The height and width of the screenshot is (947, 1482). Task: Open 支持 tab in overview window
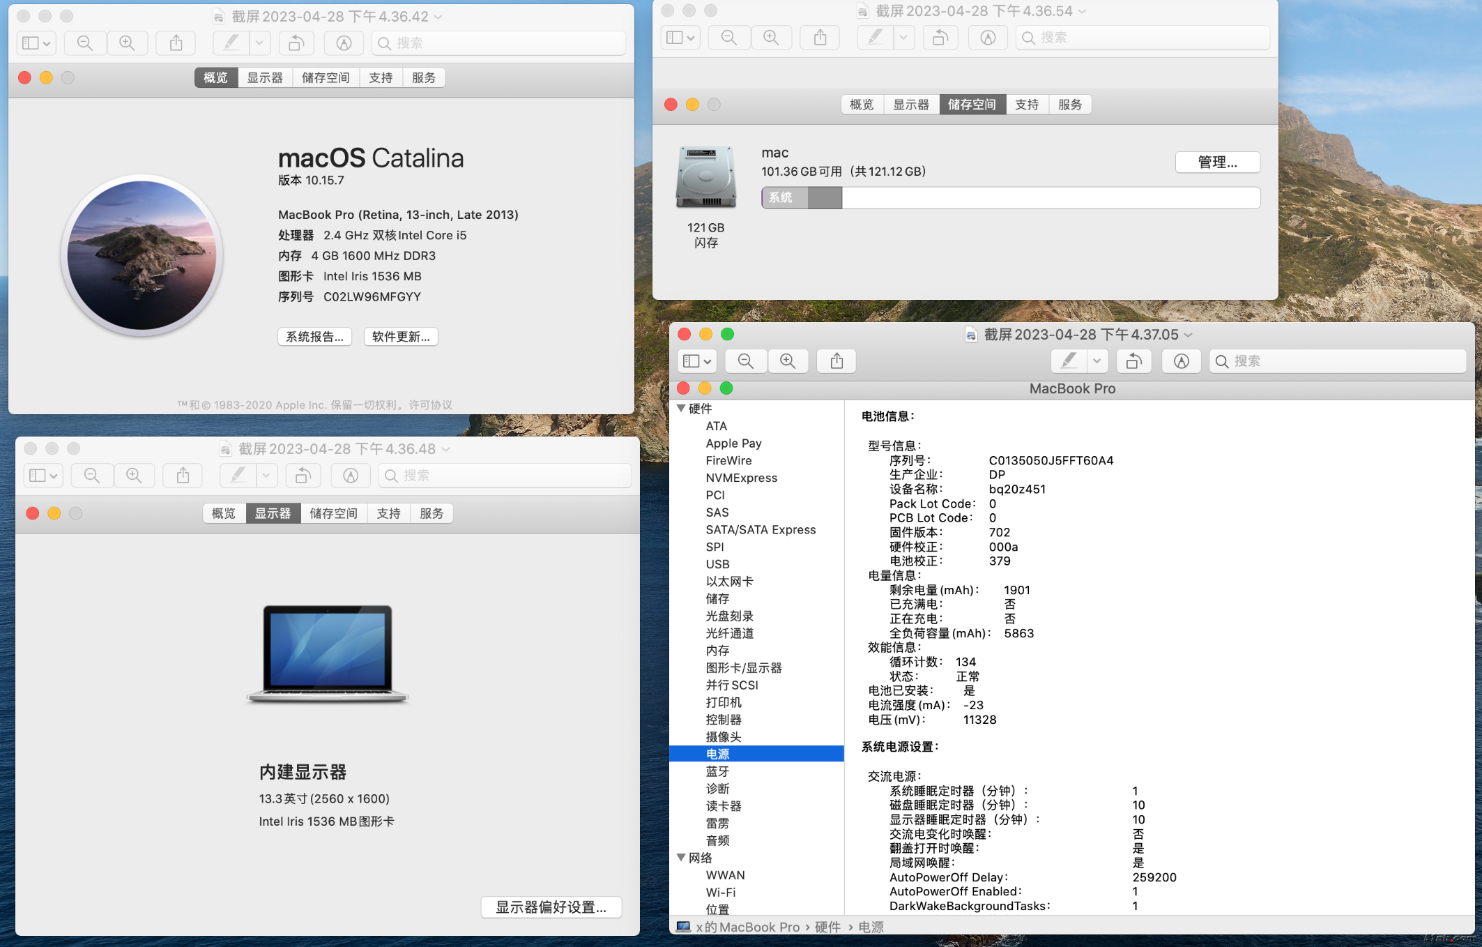[x=381, y=77]
